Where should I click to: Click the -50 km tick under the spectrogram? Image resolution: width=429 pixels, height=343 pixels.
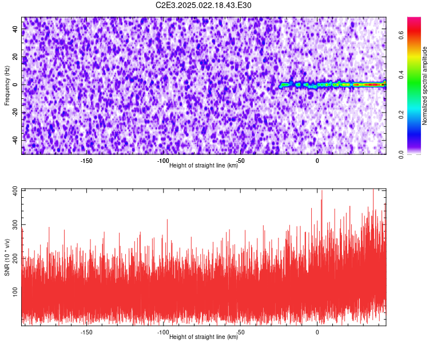click(x=240, y=161)
